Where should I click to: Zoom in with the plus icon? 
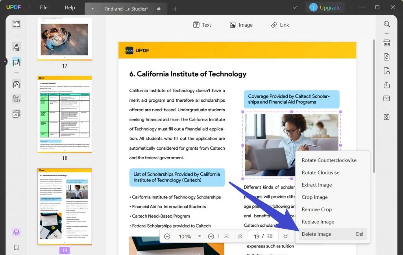point(211,236)
